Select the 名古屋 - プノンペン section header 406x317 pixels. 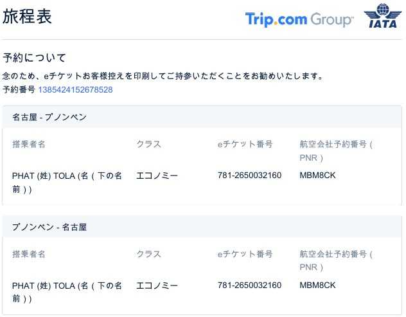pyautogui.click(x=49, y=117)
